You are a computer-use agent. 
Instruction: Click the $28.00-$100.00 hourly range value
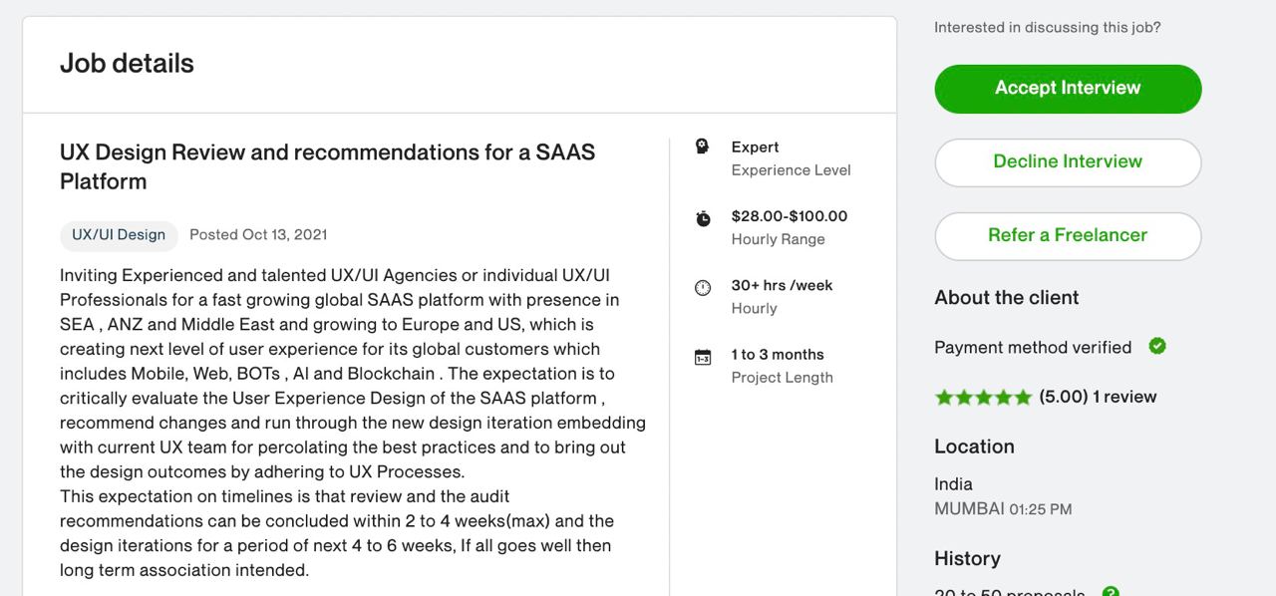click(x=790, y=216)
